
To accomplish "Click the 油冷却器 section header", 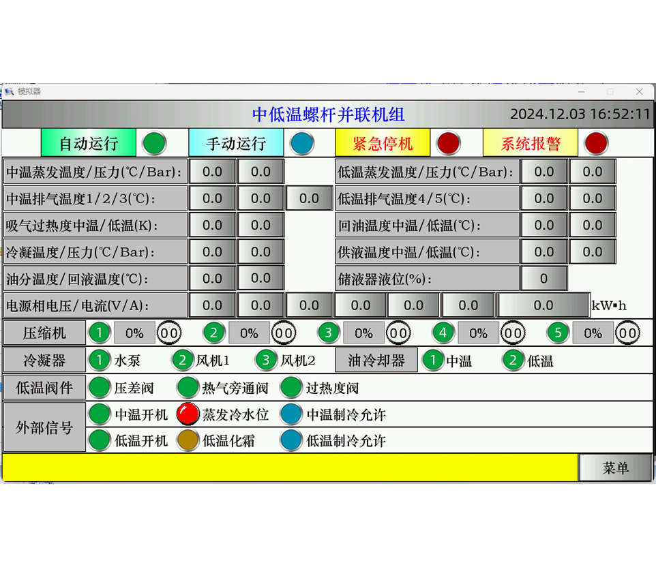I will point(376,360).
